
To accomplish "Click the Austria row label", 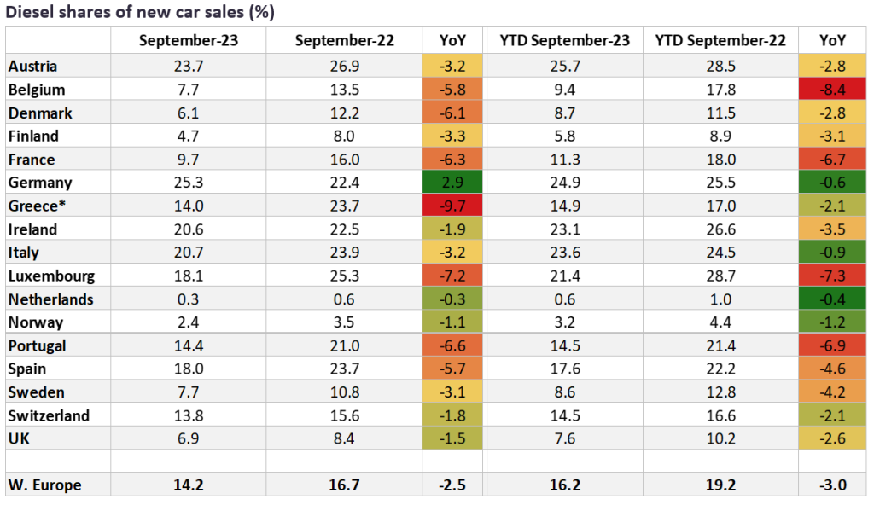I will [x=32, y=66].
